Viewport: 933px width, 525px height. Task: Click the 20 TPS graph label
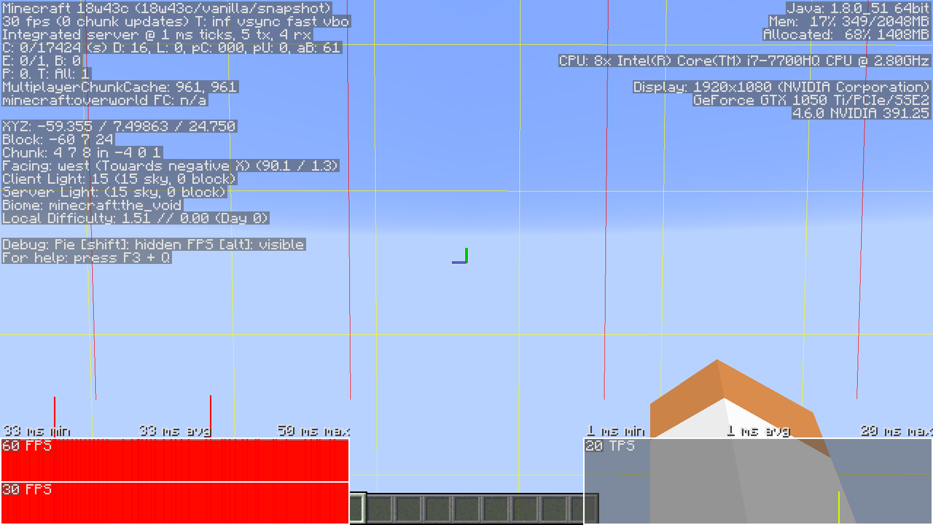coord(610,446)
